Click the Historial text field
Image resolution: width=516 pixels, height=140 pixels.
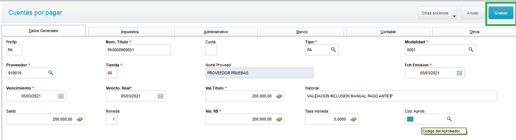pos(401,96)
